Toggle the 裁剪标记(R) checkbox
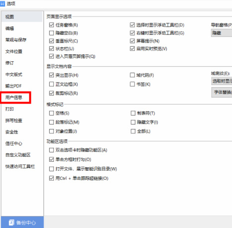Viewport: 232px width, 228px height. (x=51, y=93)
